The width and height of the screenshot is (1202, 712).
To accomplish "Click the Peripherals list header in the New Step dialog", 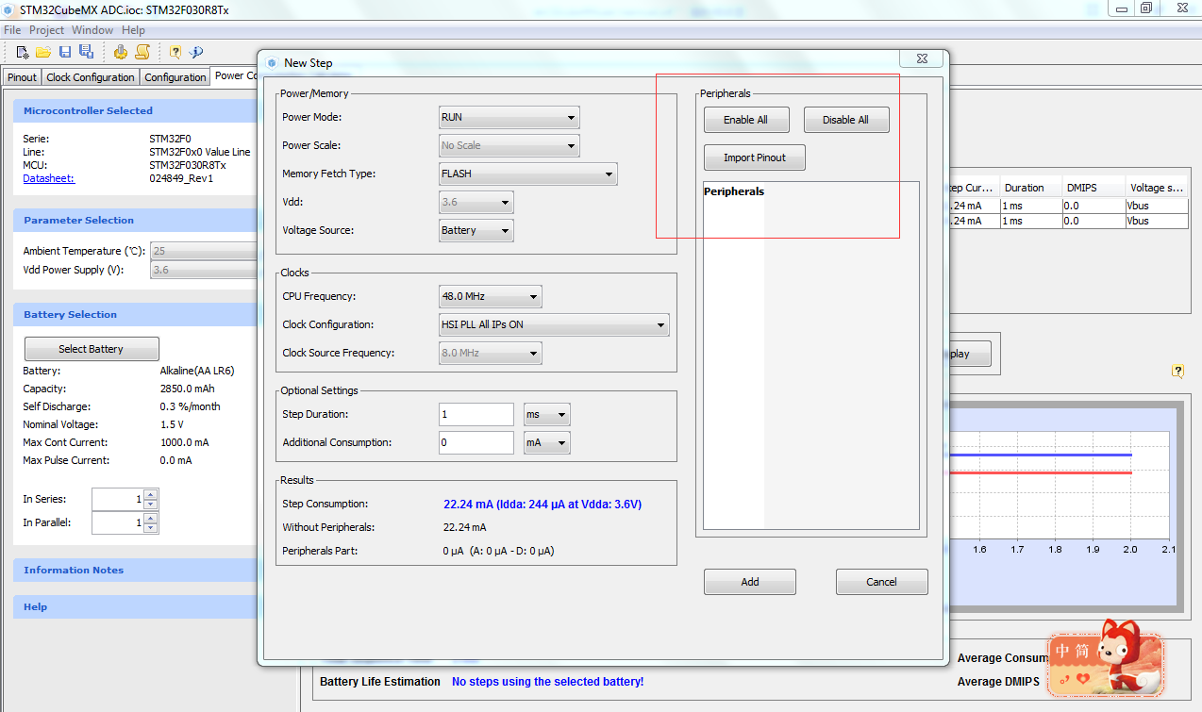I will [734, 191].
